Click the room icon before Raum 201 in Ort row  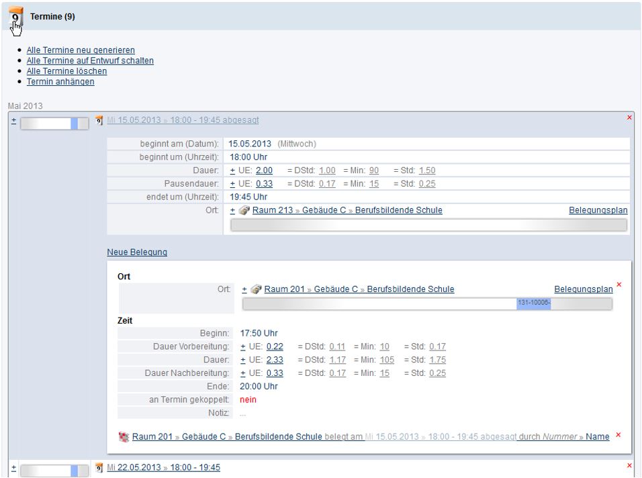[x=257, y=289]
